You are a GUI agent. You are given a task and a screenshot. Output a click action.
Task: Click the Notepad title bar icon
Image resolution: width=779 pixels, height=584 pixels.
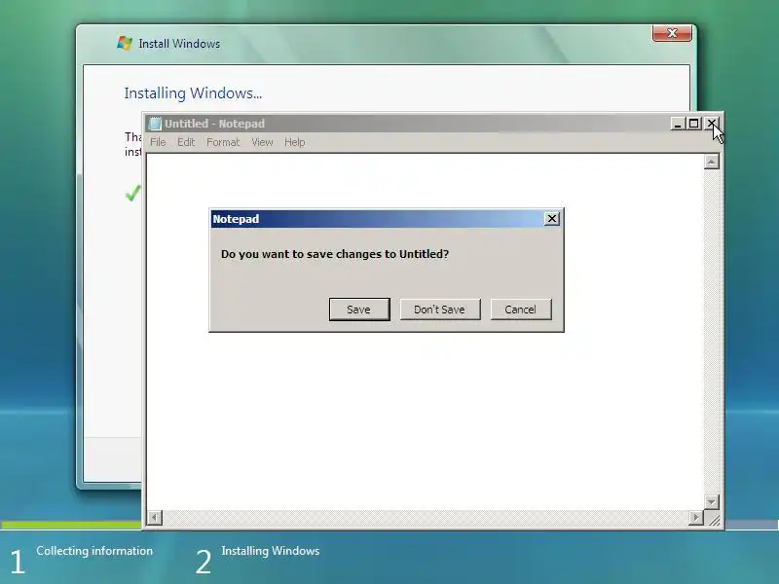point(155,124)
